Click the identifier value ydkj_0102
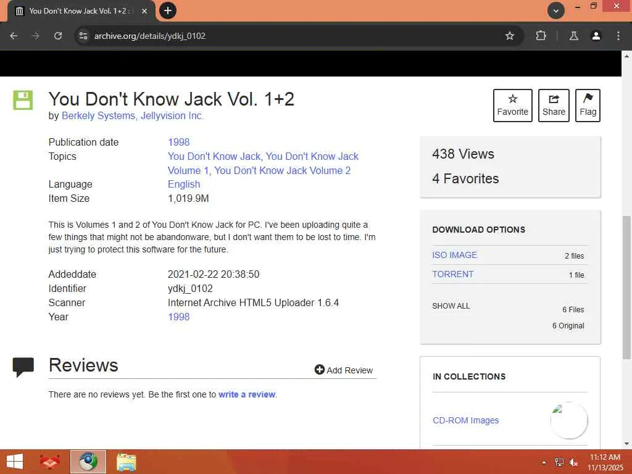The width and height of the screenshot is (632, 474). point(190,289)
